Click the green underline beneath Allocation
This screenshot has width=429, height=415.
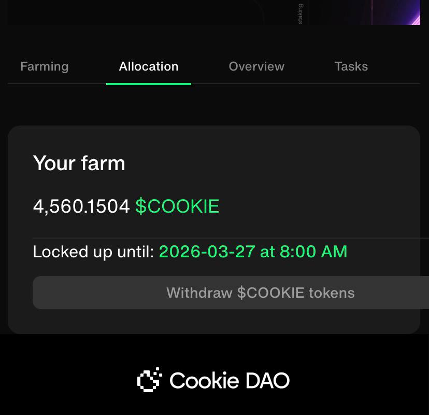[x=149, y=84]
